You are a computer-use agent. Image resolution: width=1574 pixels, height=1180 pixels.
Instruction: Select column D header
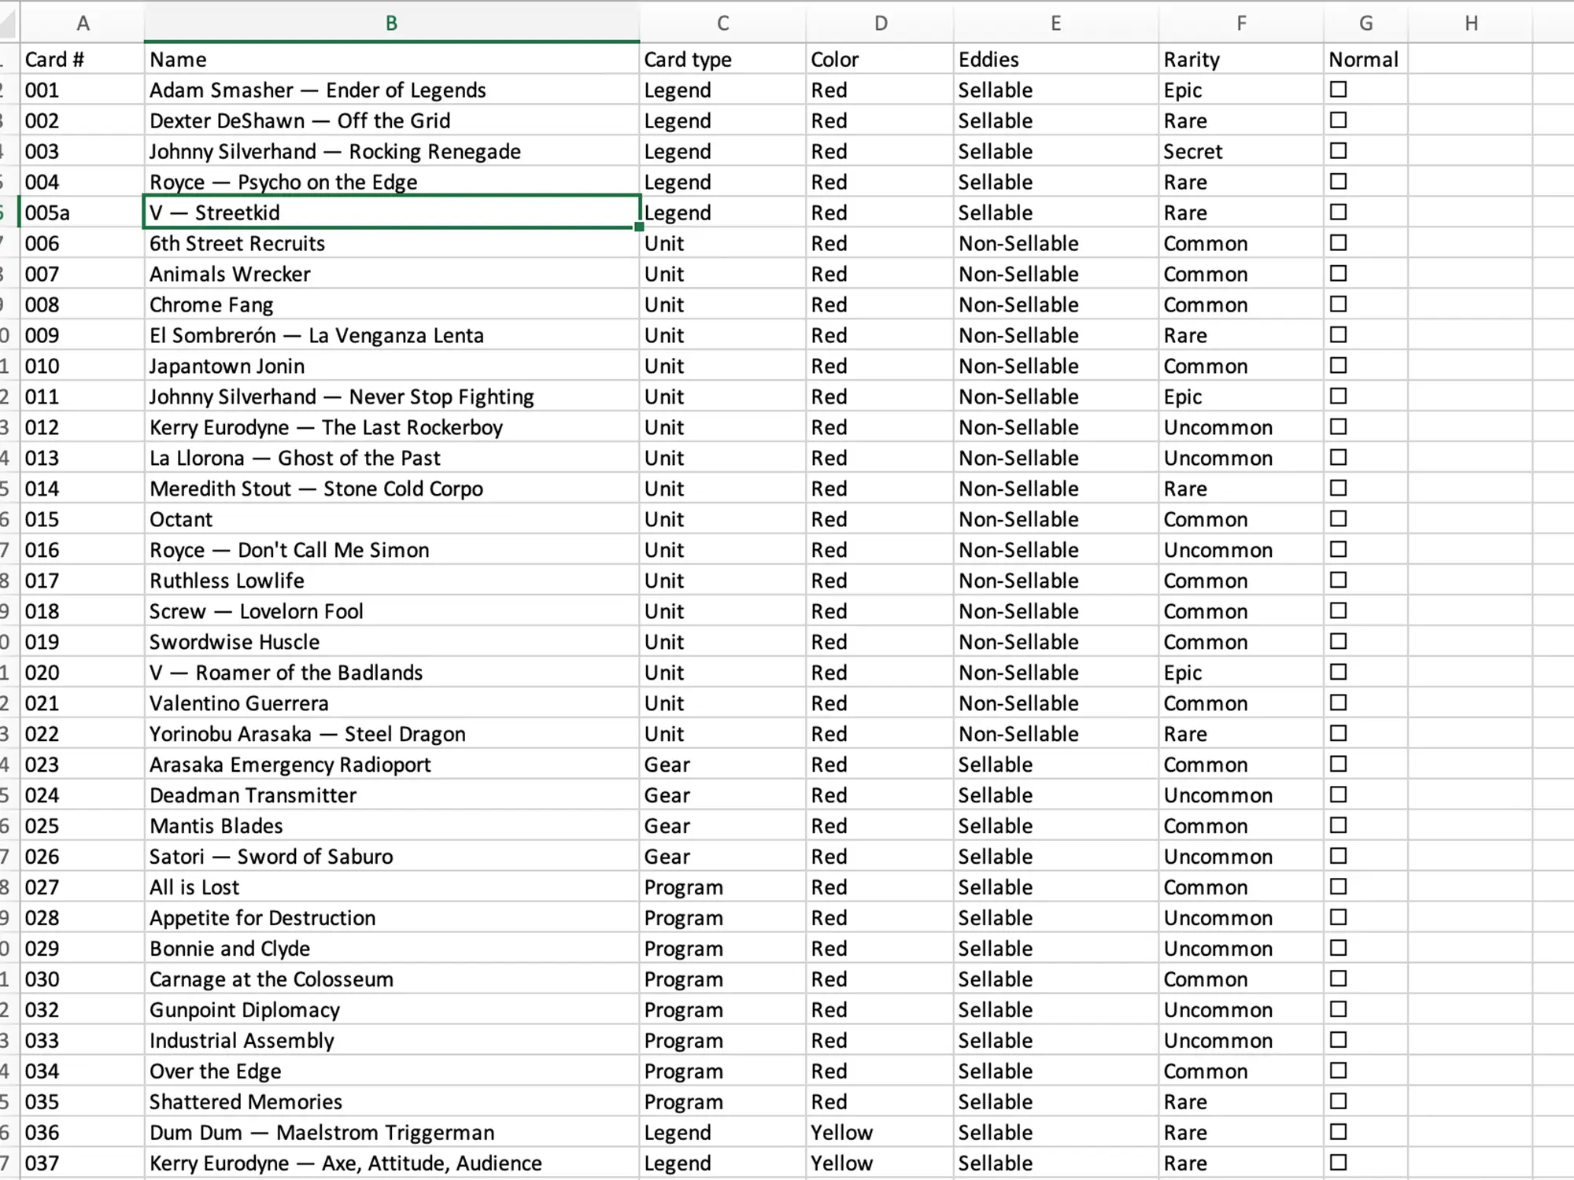pyautogui.click(x=881, y=23)
